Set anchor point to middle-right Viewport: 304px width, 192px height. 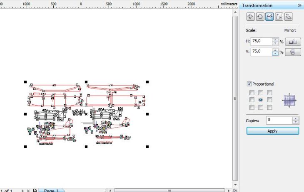(269, 100)
